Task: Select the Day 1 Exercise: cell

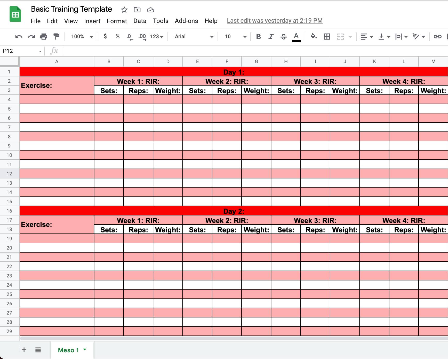Action: [x=57, y=85]
